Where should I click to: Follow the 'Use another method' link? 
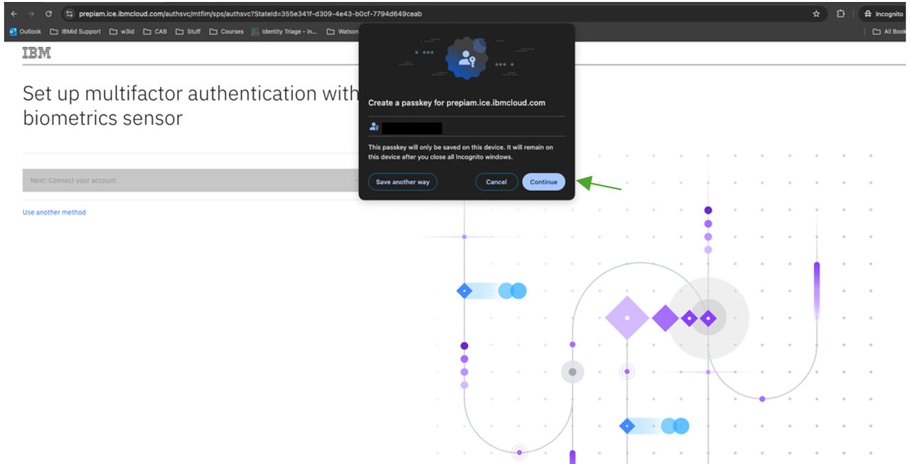coord(54,212)
